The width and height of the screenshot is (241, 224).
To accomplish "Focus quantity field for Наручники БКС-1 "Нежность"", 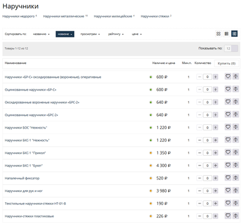I will [207, 140].
